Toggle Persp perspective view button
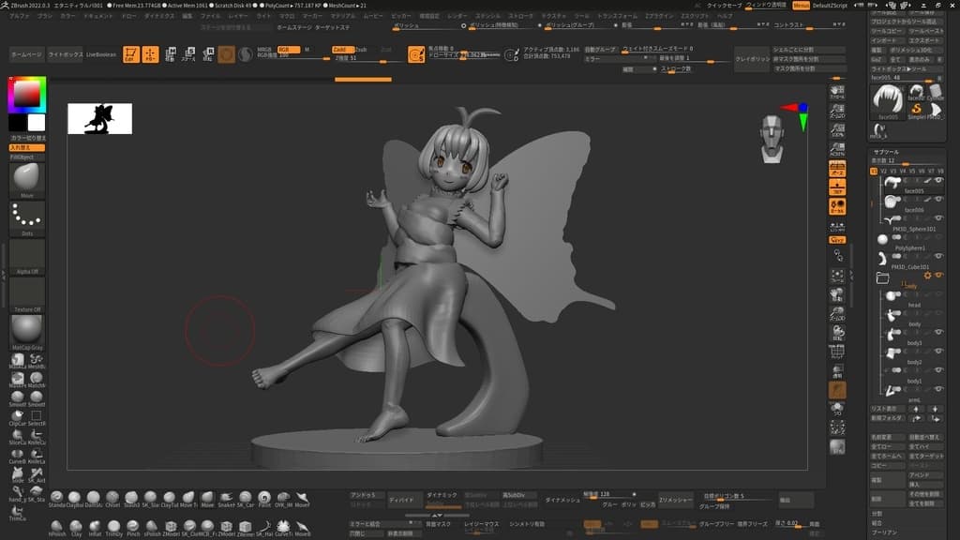Screen dimensions: 960x540 pos(837,169)
